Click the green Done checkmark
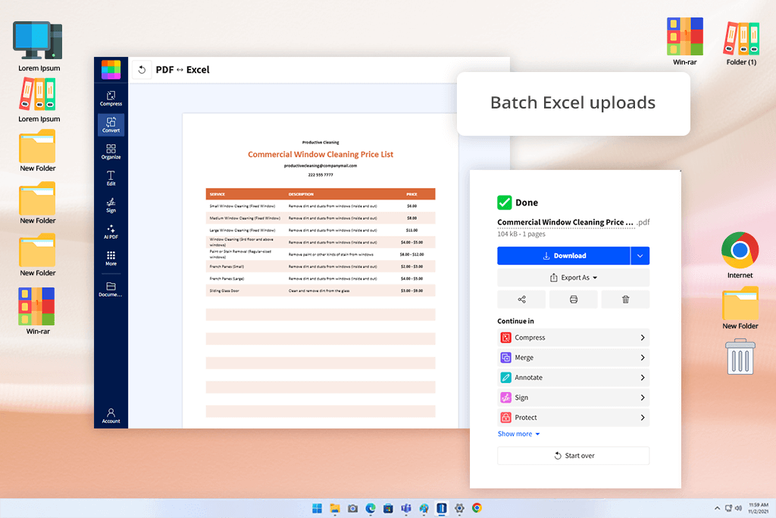776x518 pixels. click(504, 202)
